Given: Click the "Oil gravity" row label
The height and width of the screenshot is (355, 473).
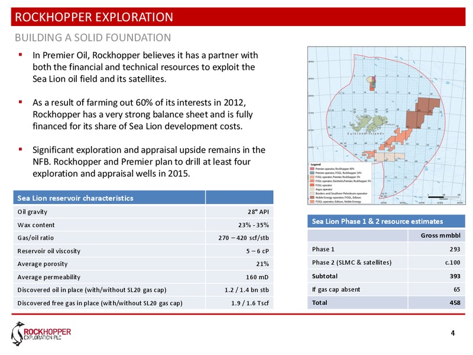Looking at the screenshot, I should point(33,212).
